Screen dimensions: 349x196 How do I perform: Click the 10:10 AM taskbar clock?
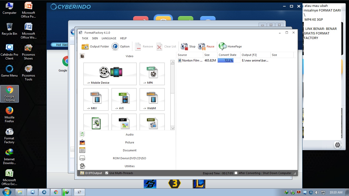click(x=336, y=192)
